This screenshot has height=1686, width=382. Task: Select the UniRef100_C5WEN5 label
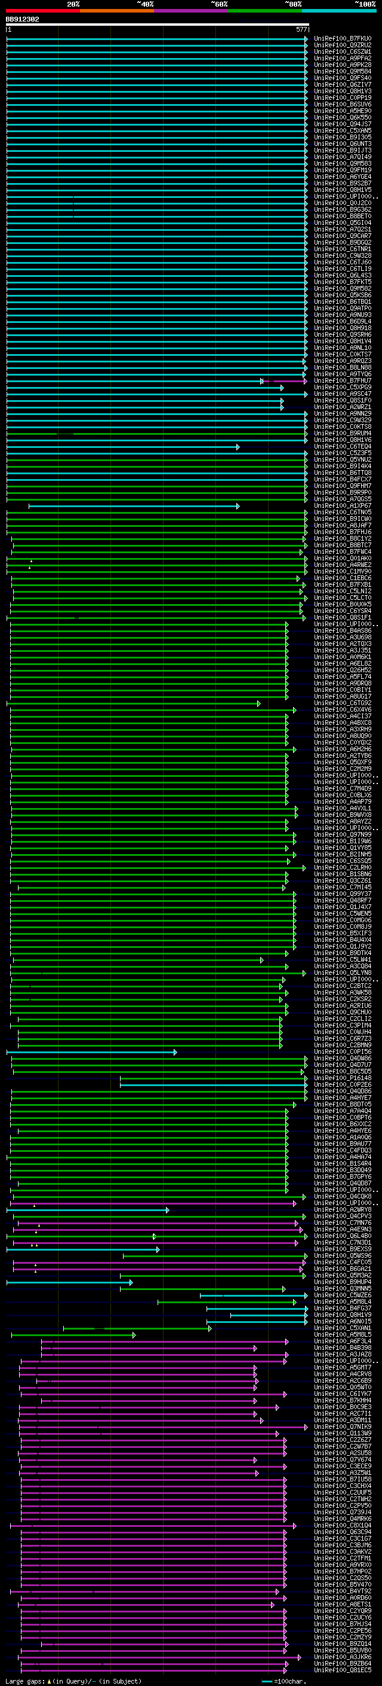[x=343, y=914]
